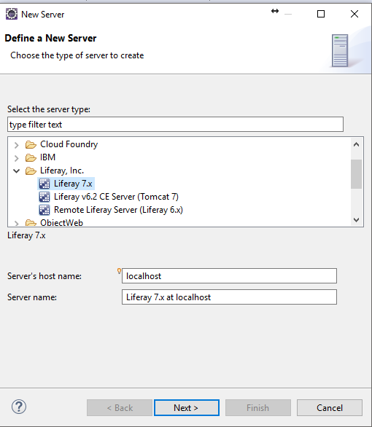Expand the ObjectWeb category

click(x=16, y=224)
